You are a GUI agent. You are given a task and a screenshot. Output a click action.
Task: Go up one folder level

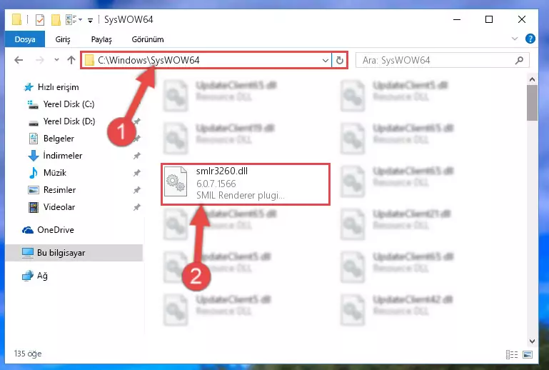tap(71, 60)
